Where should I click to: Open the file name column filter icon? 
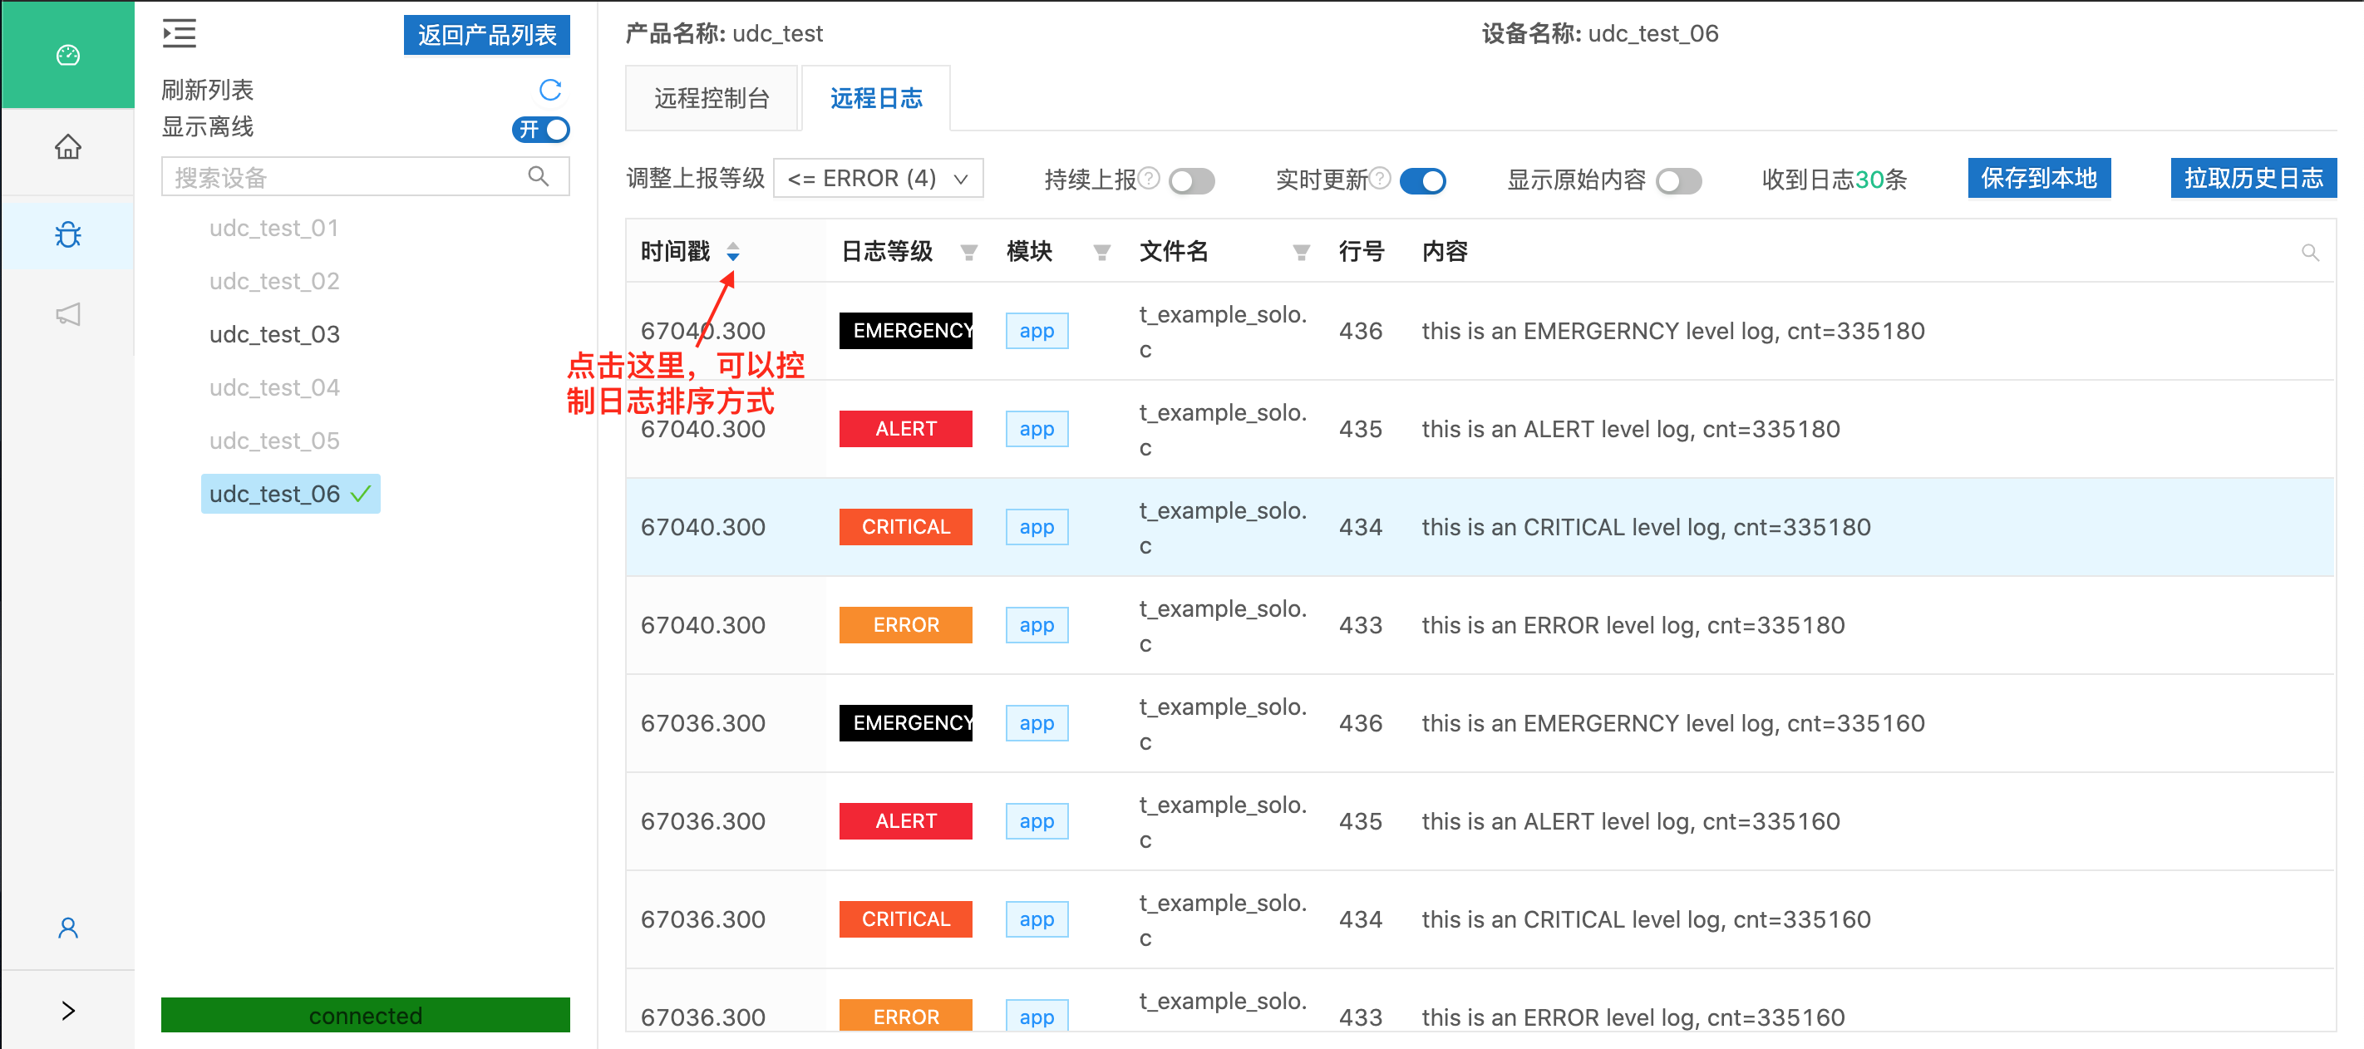click(x=1300, y=253)
